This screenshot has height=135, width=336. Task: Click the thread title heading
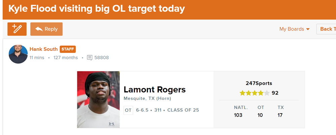(x=96, y=9)
